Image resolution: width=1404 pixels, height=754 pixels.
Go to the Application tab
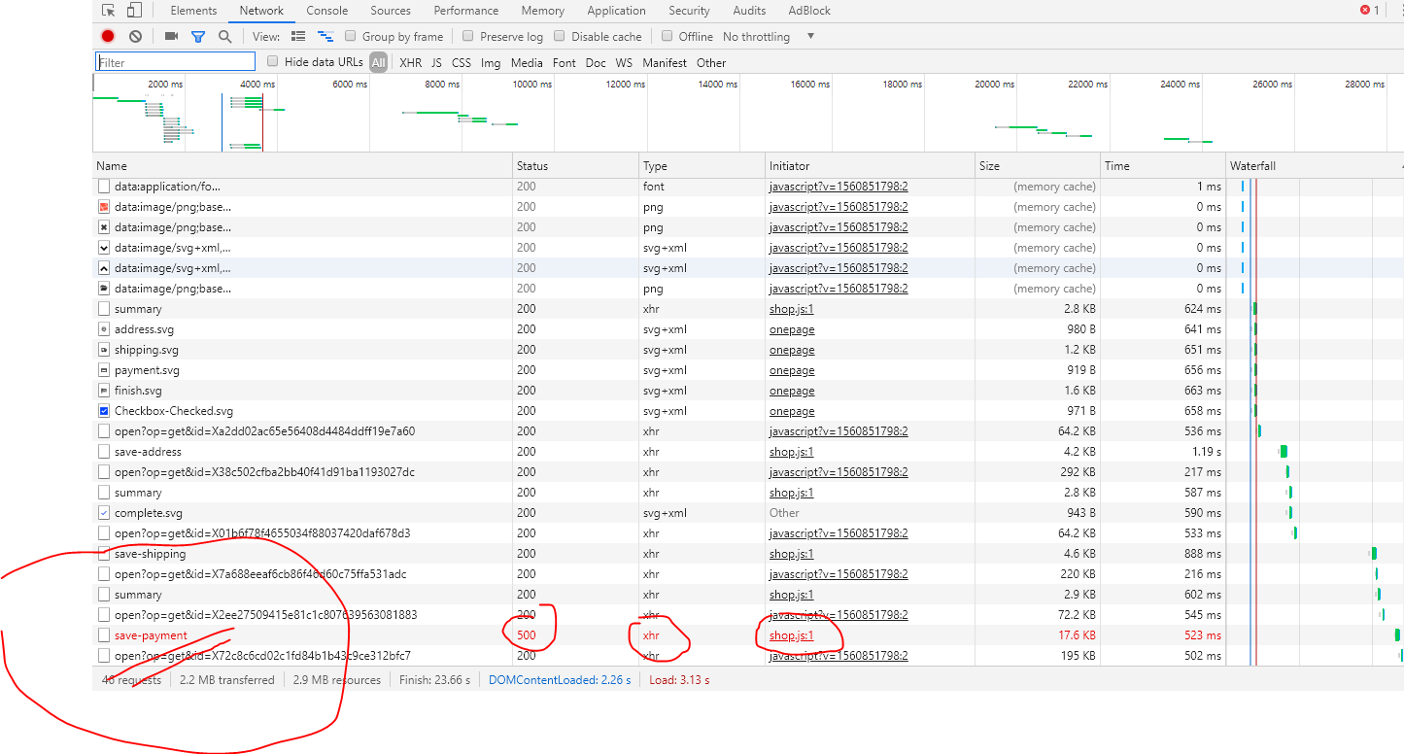click(616, 11)
